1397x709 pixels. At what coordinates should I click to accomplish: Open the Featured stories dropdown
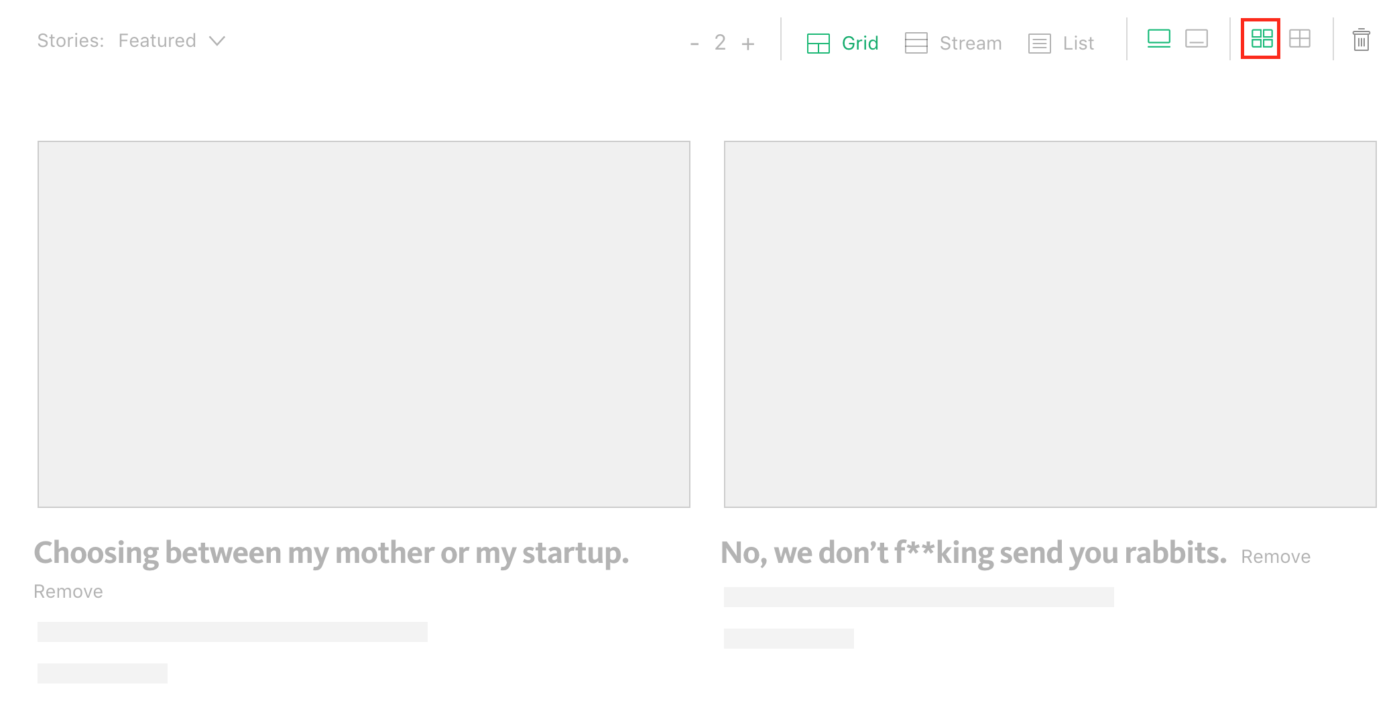[x=172, y=41]
